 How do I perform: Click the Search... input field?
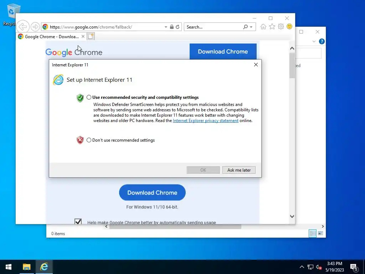214,27
